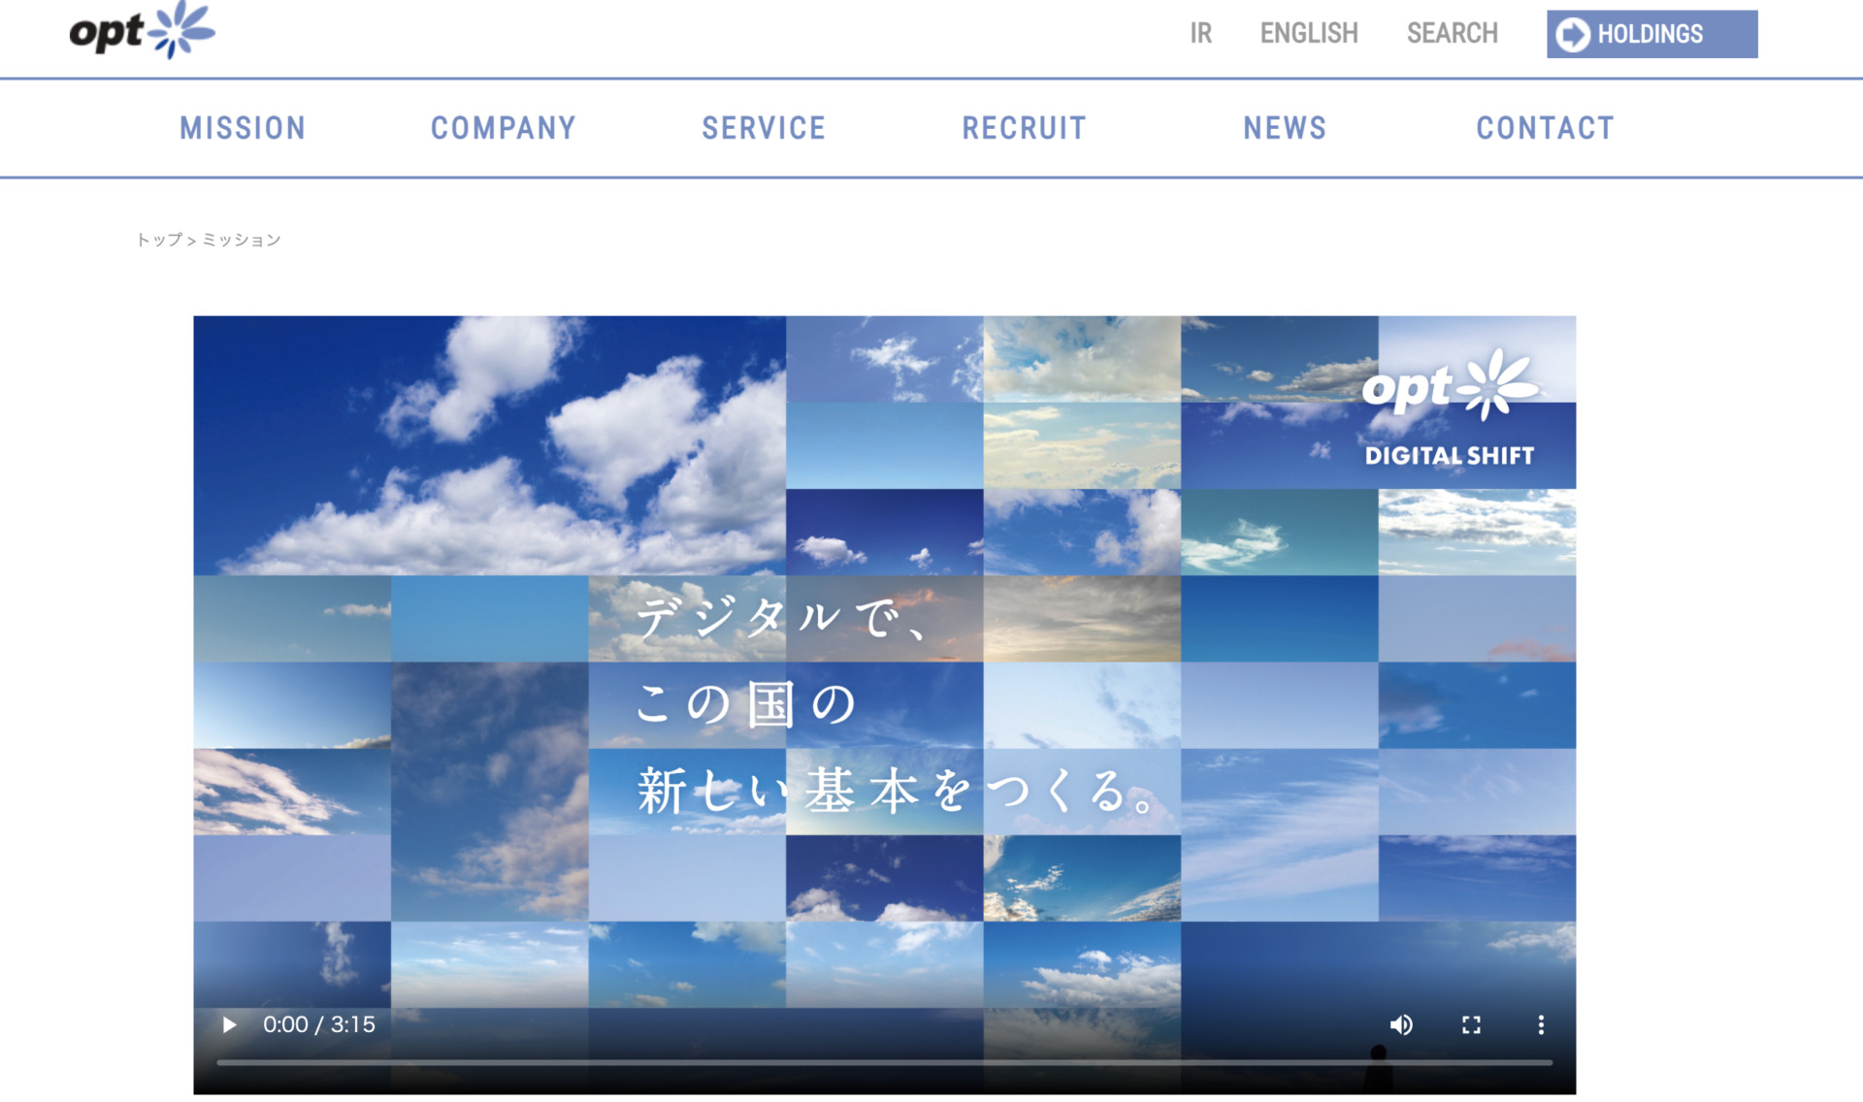Click the ミッション breadcrumb text

242,240
